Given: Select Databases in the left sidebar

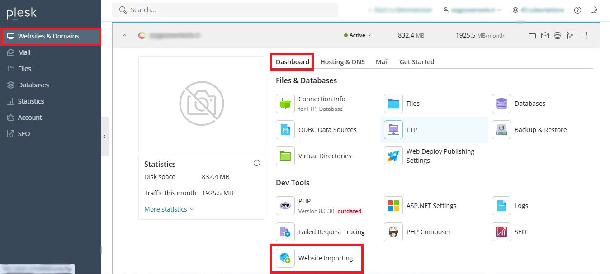Looking at the screenshot, I should [x=51, y=85].
